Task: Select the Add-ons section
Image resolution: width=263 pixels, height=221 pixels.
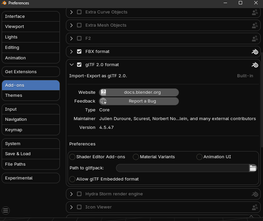Action: (31, 85)
